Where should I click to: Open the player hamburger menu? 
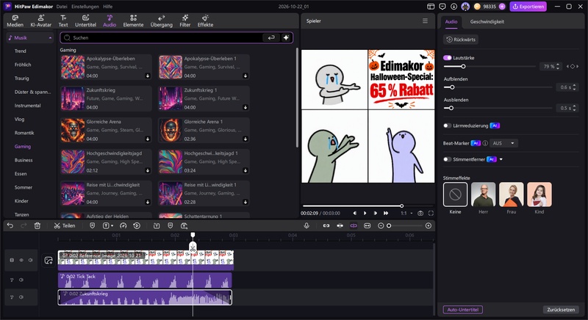pos(425,21)
